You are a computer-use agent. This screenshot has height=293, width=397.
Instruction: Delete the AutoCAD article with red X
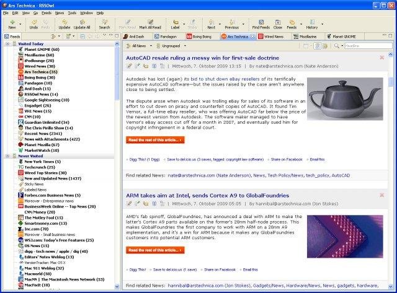[x=382, y=58]
